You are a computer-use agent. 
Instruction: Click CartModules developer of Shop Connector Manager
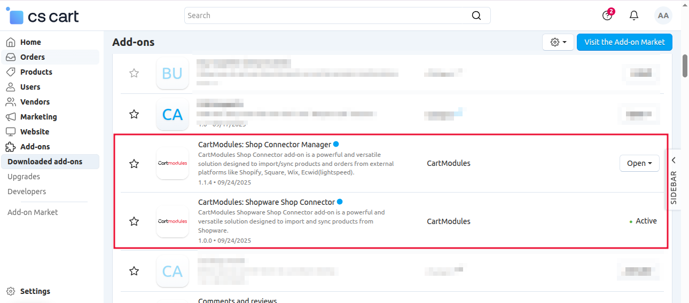coord(449,163)
